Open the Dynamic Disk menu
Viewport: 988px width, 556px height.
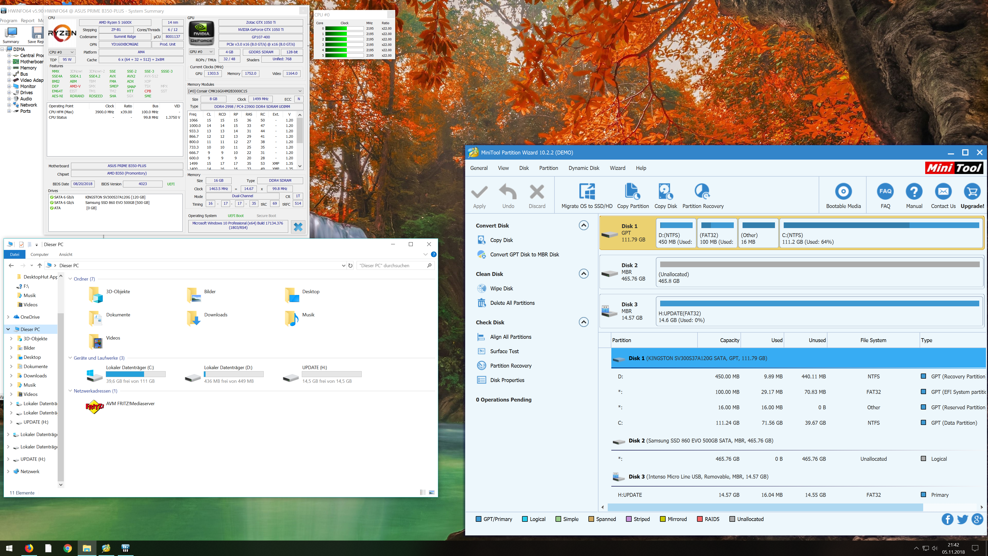(583, 168)
